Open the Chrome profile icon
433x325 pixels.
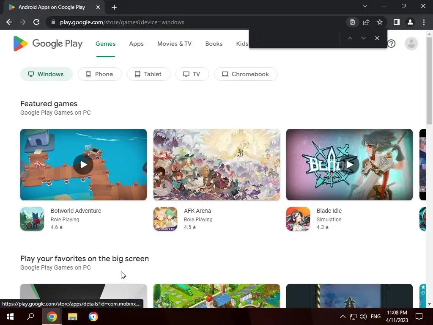tap(410, 22)
